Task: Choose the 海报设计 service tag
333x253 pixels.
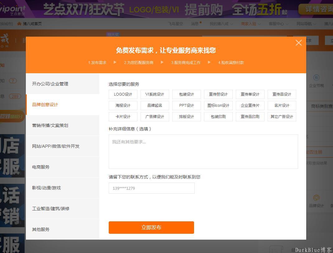Action: click(123, 106)
